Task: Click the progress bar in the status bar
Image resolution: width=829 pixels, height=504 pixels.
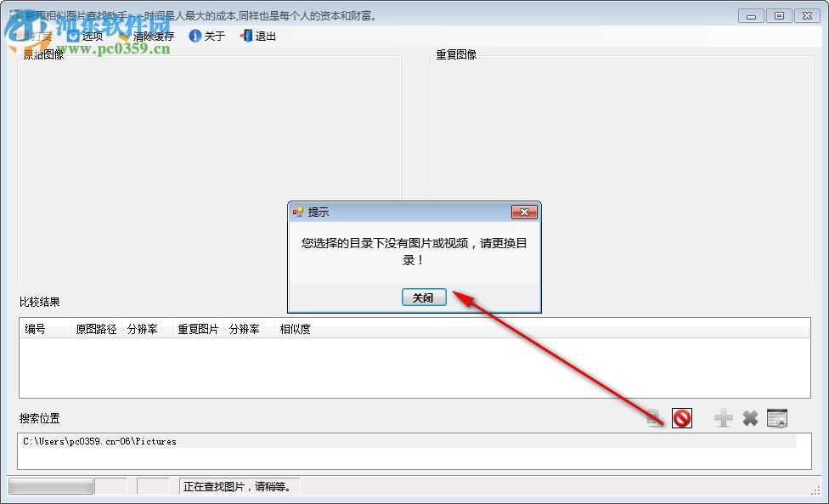Action: click(48, 485)
